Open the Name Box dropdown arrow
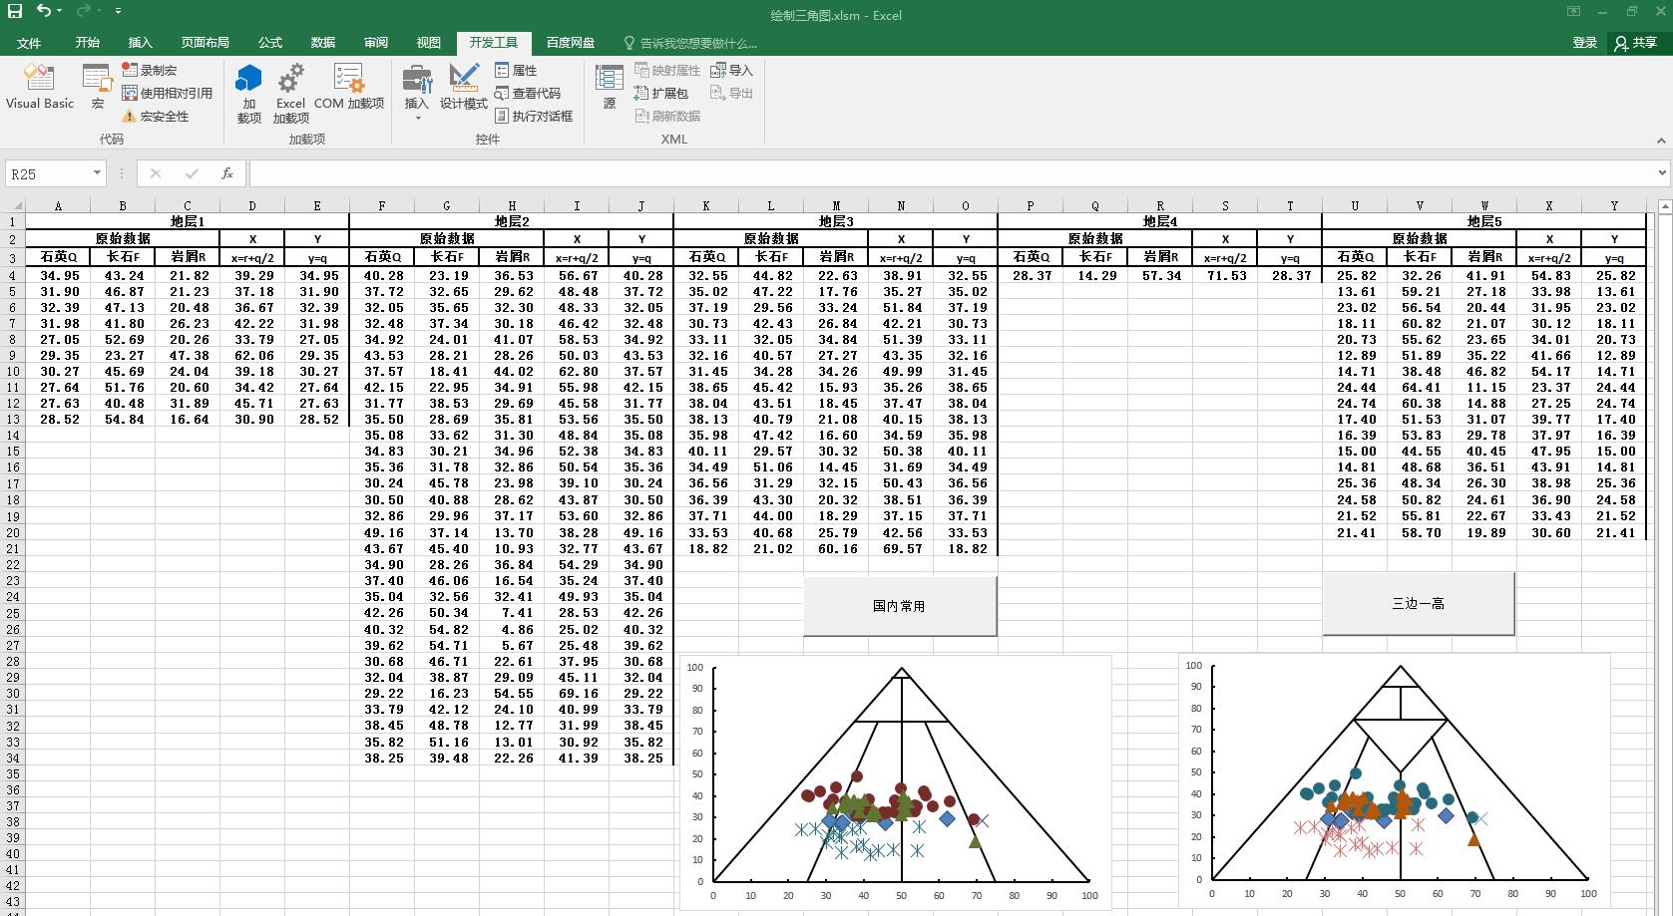The width and height of the screenshot is (1673, 916). point(97,173)
